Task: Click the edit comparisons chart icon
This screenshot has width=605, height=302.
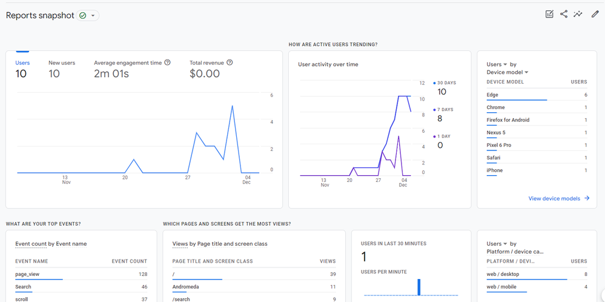Action: click(x=549, y=14)
